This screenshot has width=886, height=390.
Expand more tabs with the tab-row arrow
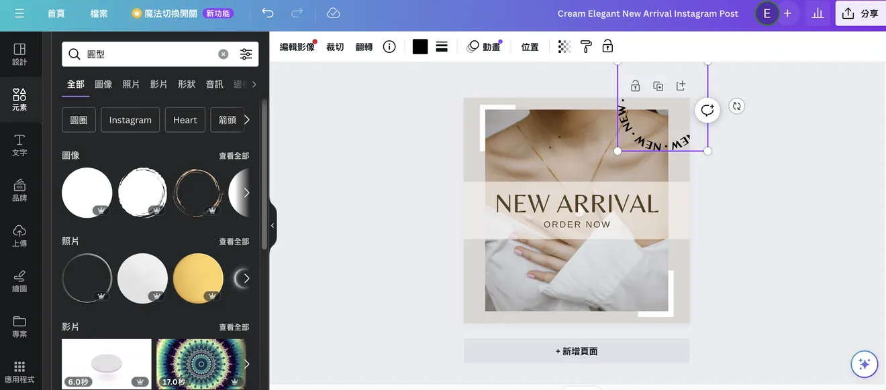tap(254, 84)
